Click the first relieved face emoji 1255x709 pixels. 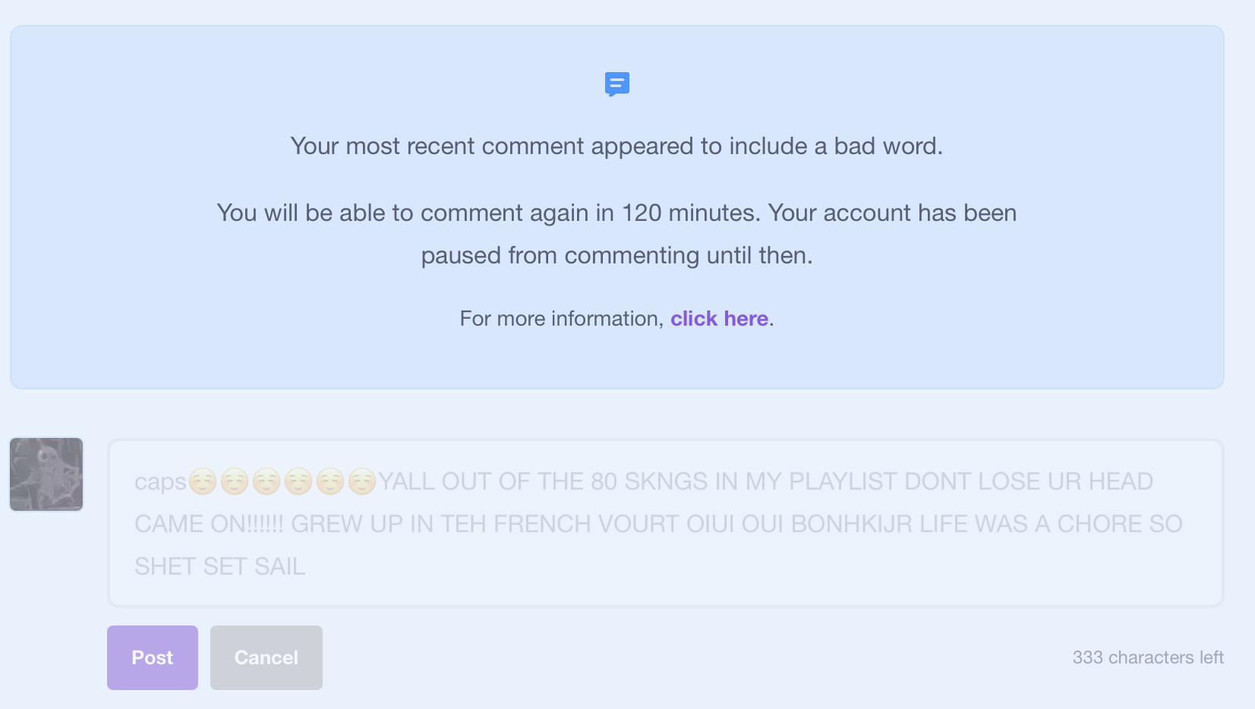203,481
